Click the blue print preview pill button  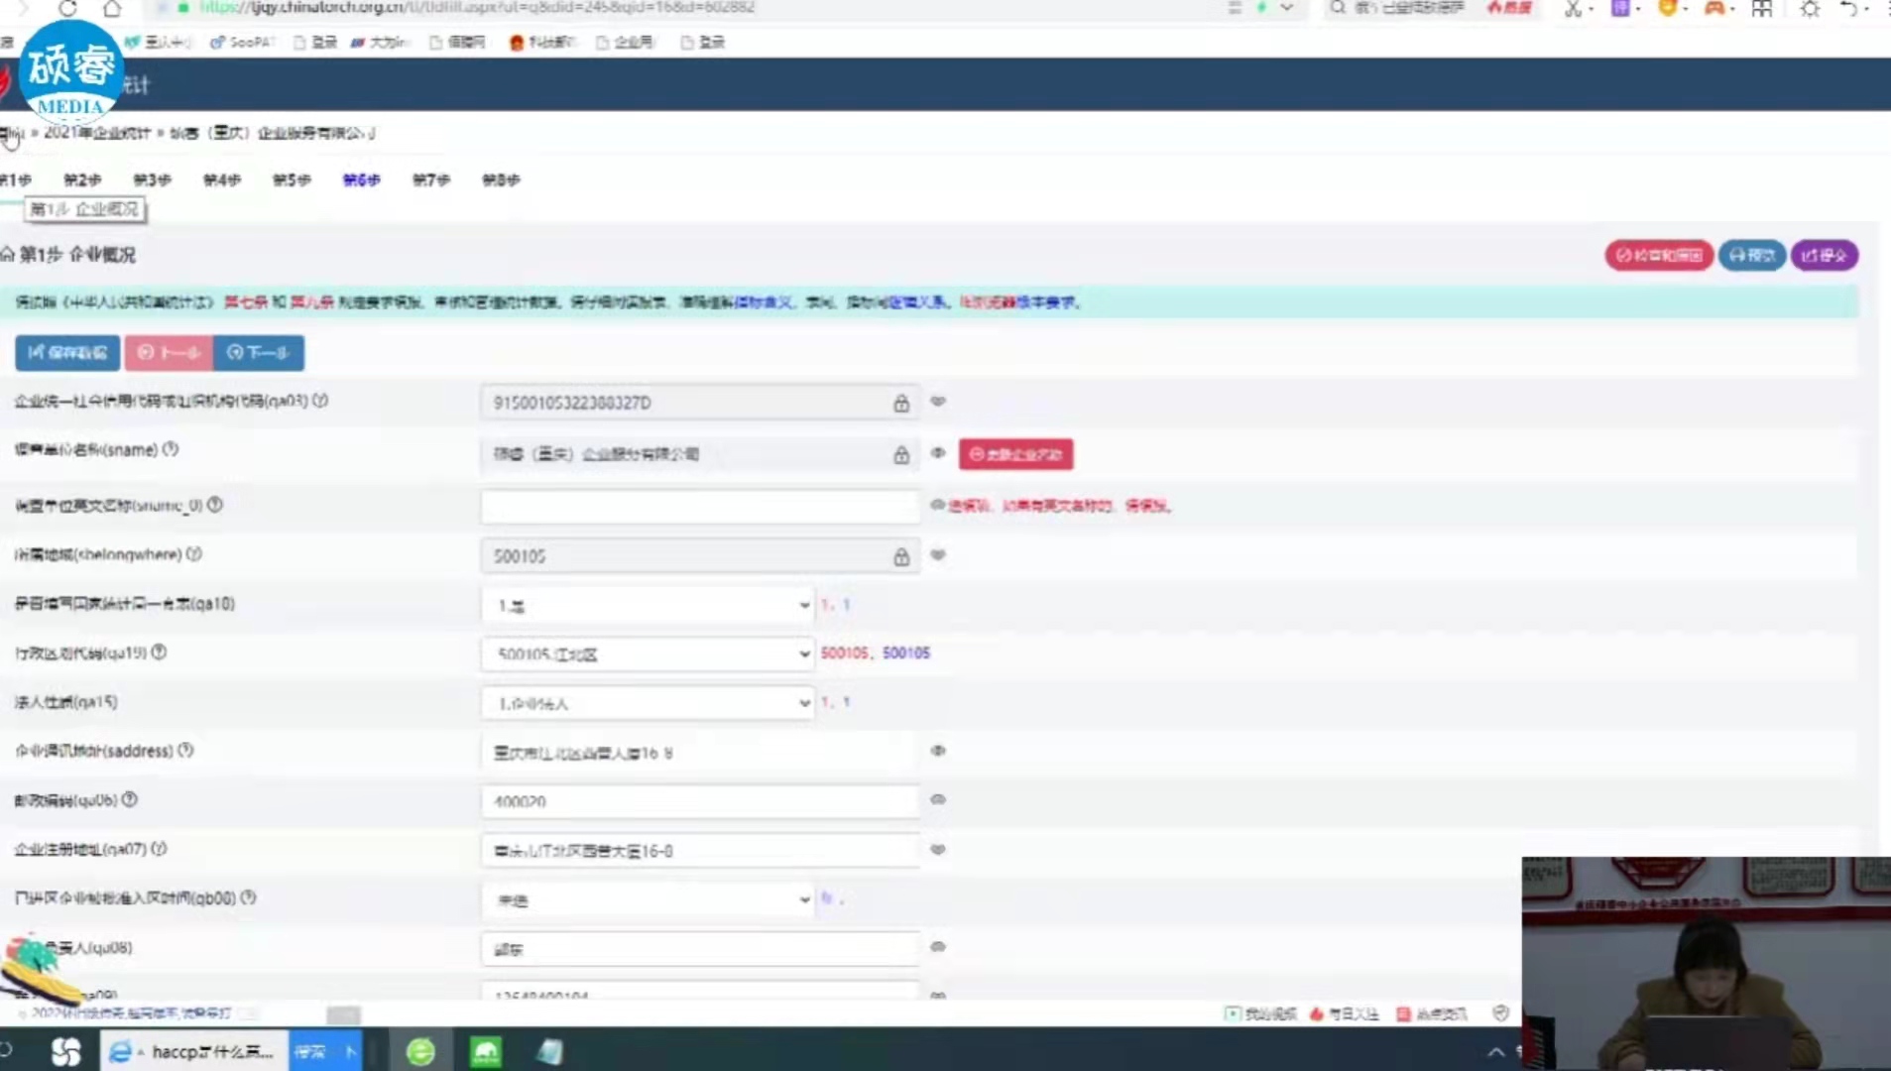1752,256
